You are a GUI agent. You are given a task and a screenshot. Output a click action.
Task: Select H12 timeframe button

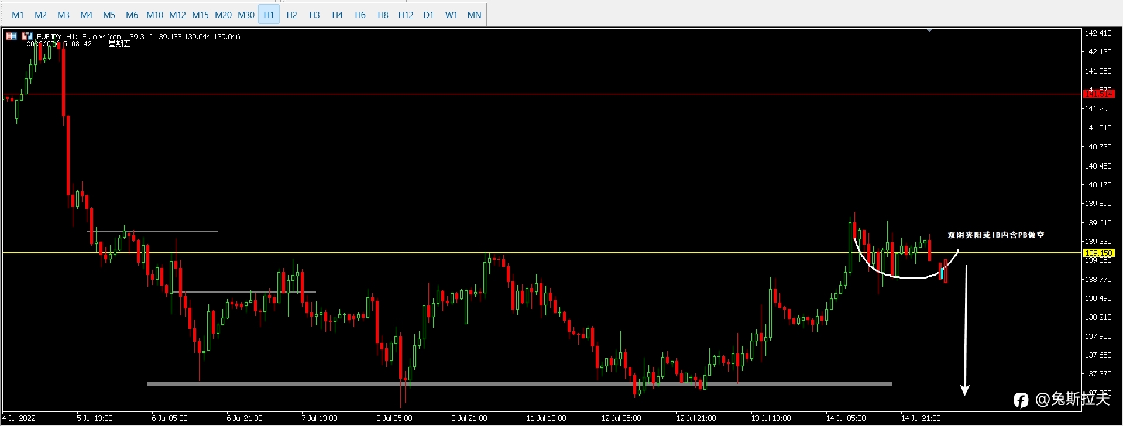click(406, 15)
